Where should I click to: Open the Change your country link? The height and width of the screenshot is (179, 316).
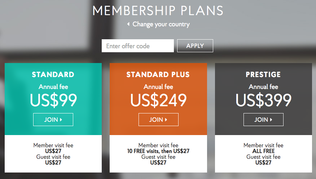[x=161, y=24]
